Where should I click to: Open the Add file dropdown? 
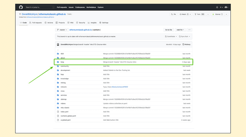(x=180, y=30)
